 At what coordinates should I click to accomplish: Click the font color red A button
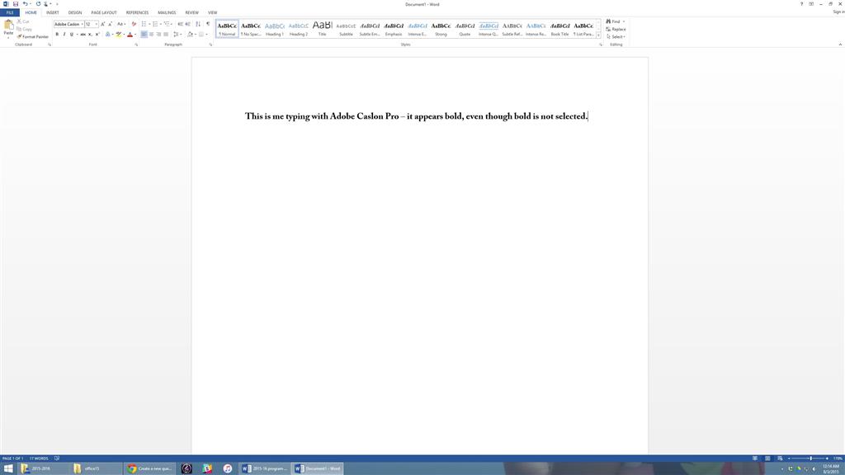point(130,34)
